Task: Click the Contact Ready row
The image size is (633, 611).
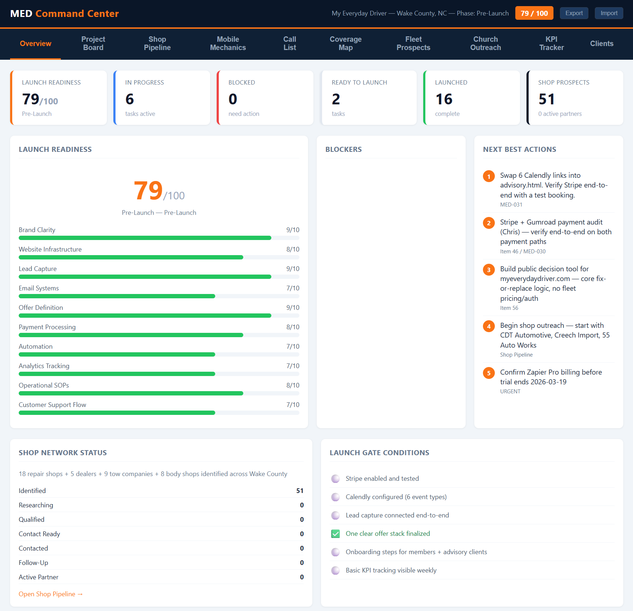Action: tap(161, 534)
